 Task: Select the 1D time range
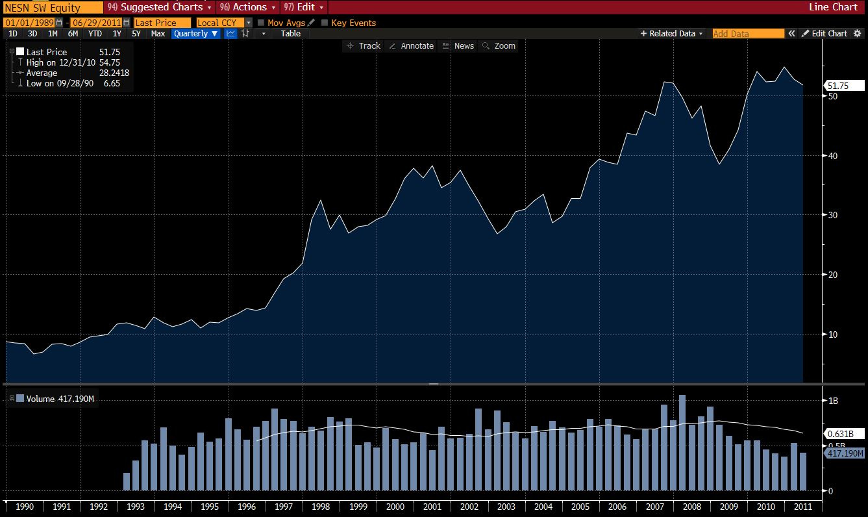pyautogui.click(x=13, y=34)
